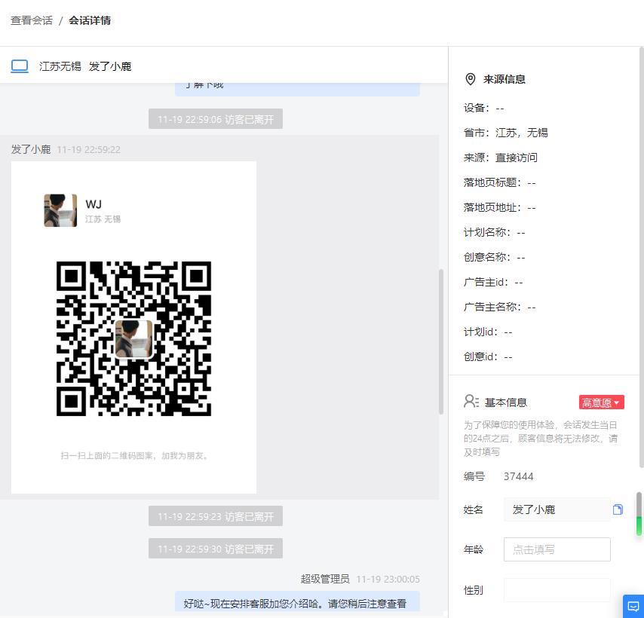Click the WJ profile avatar in QR card
644x618 pixels.
point(60,210)
